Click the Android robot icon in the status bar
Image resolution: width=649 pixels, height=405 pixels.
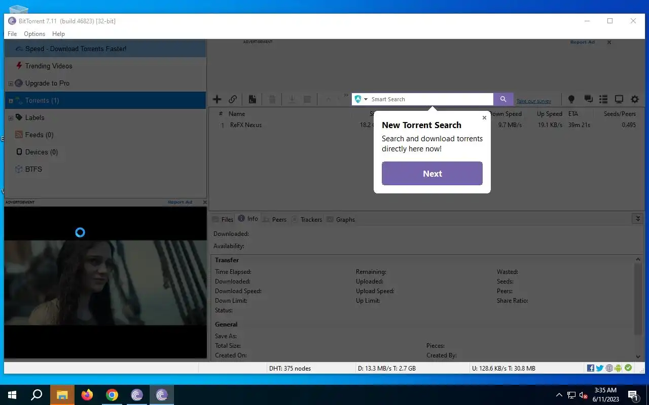point(619,368)
